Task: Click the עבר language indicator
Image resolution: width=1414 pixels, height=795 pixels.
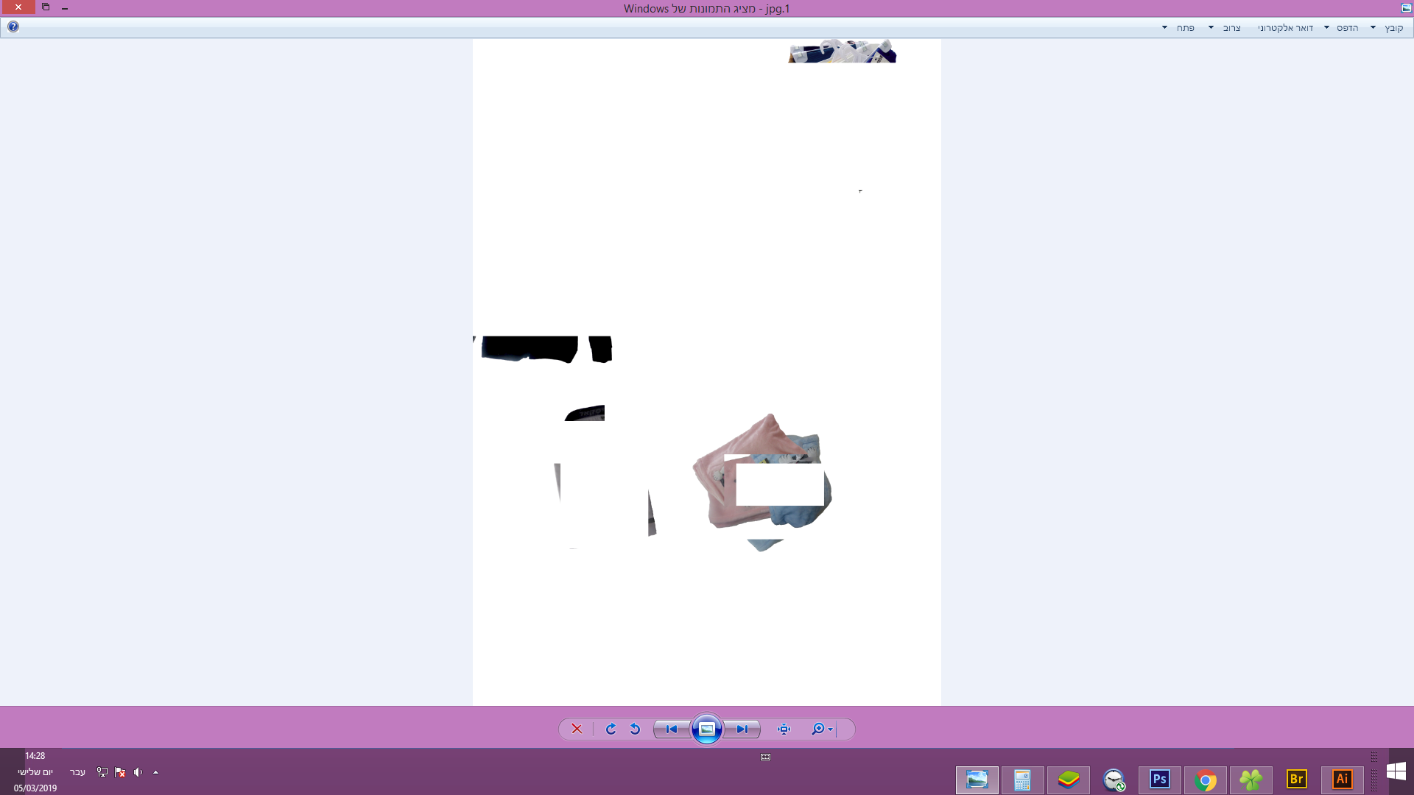Action: click(78, 771)
